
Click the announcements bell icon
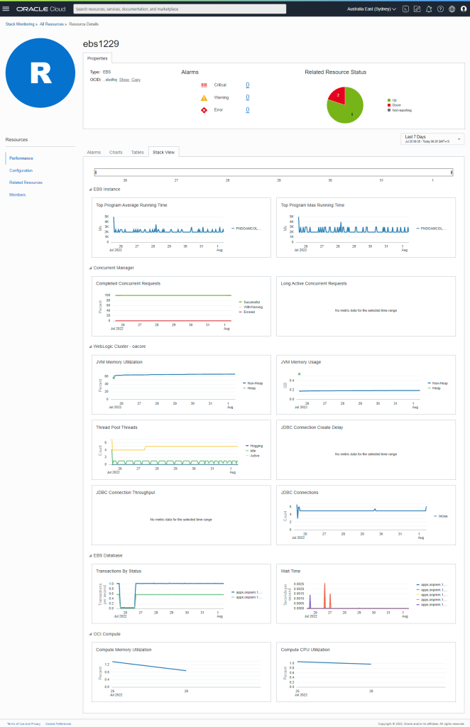click(x=428, y=9)
